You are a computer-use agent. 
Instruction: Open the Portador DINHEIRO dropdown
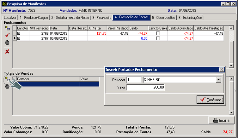218,80
